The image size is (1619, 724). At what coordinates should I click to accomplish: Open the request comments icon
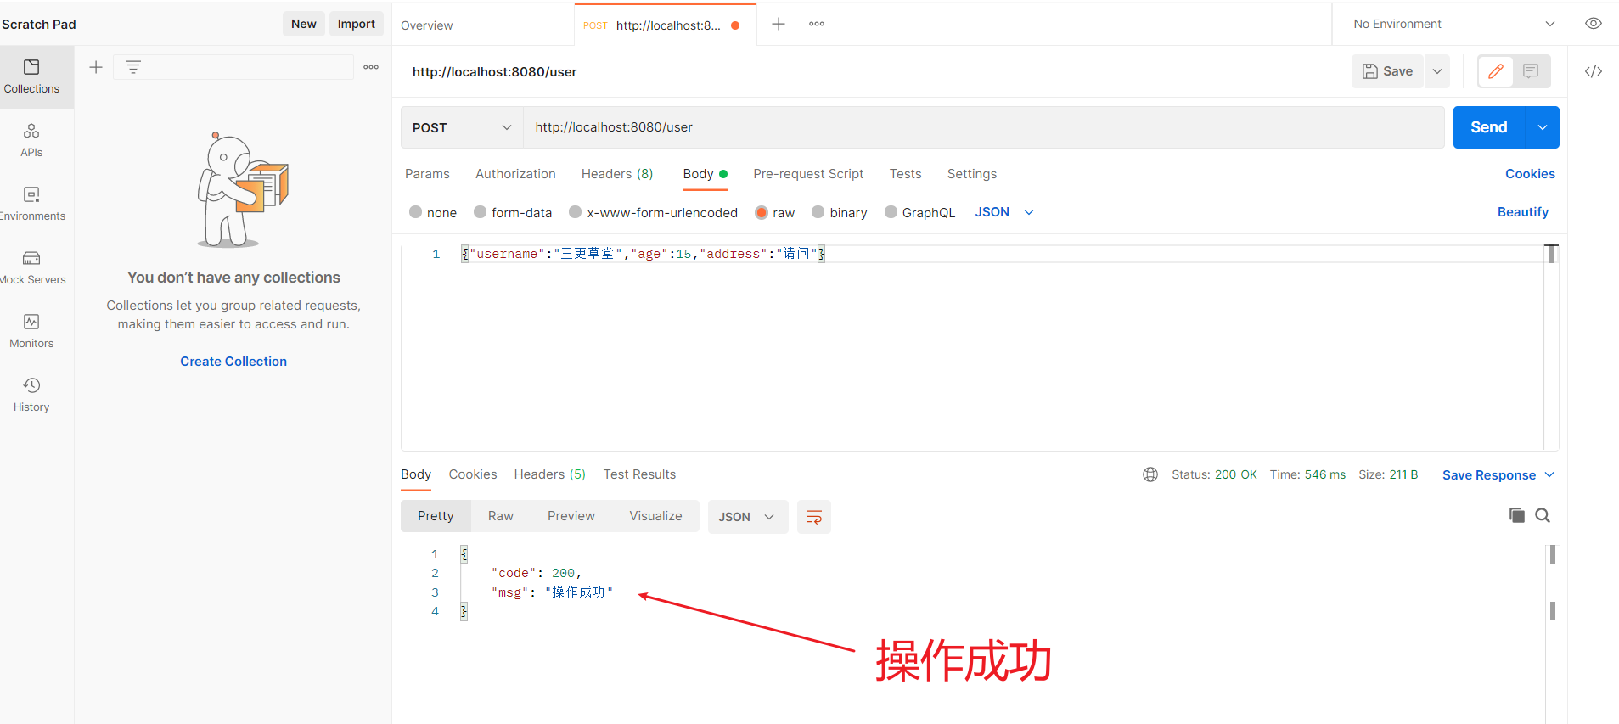[1531, 71]
